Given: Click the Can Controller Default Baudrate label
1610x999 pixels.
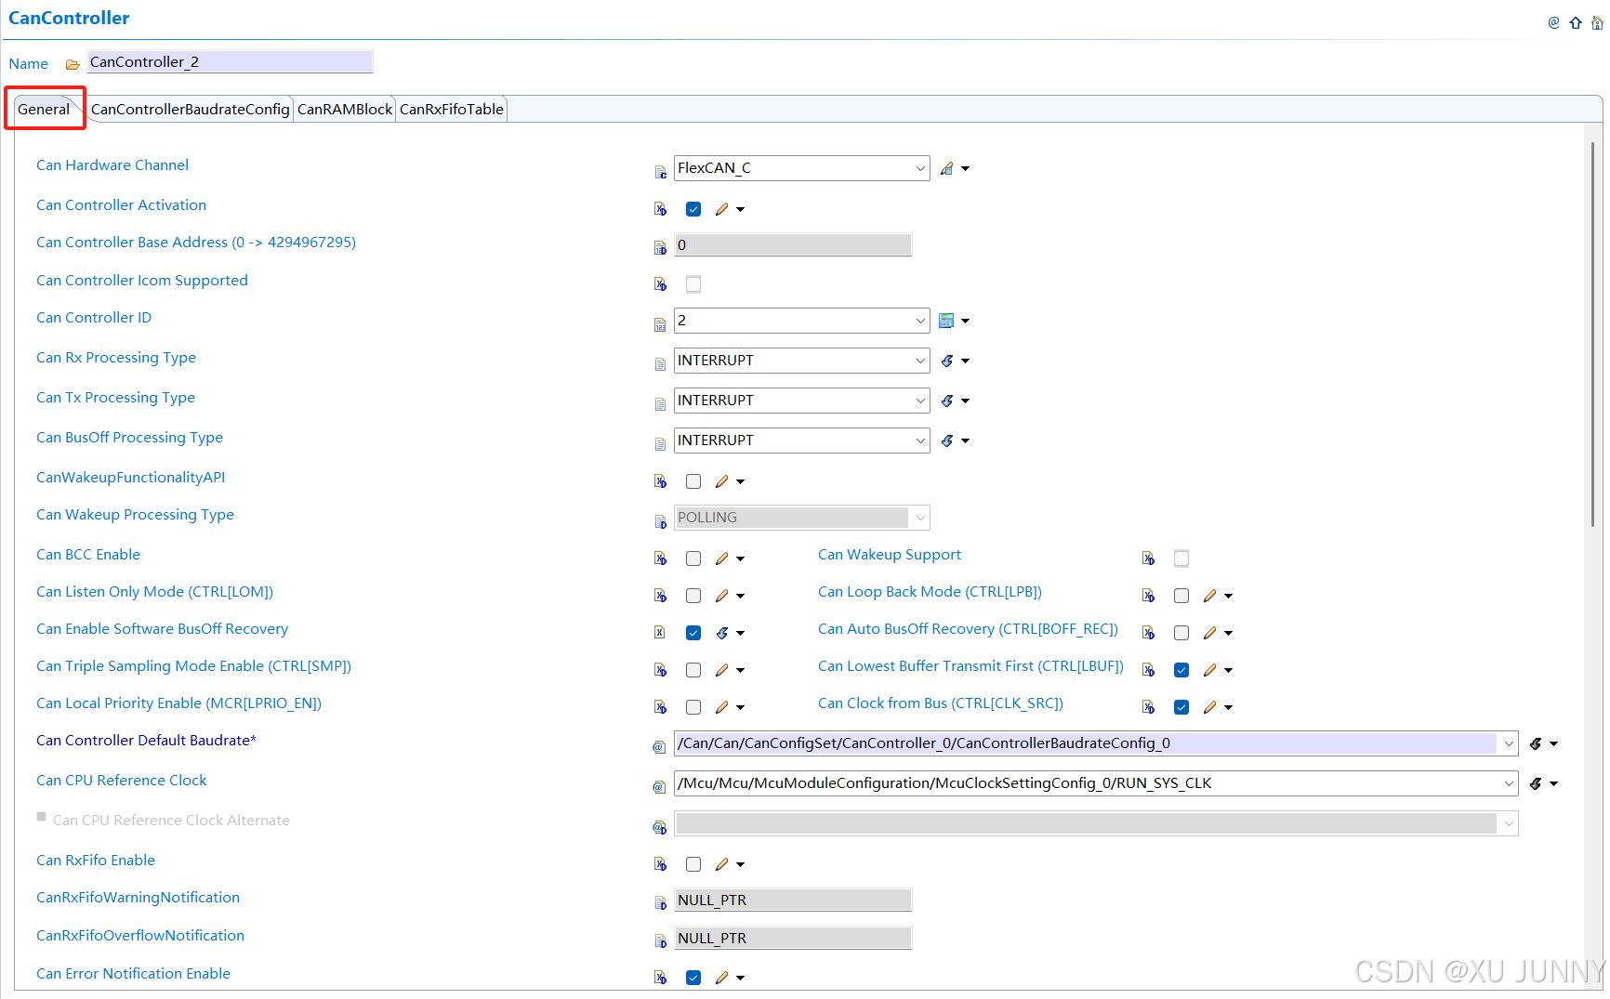Looking at the screenshot, I should click(x=146, y=741).
